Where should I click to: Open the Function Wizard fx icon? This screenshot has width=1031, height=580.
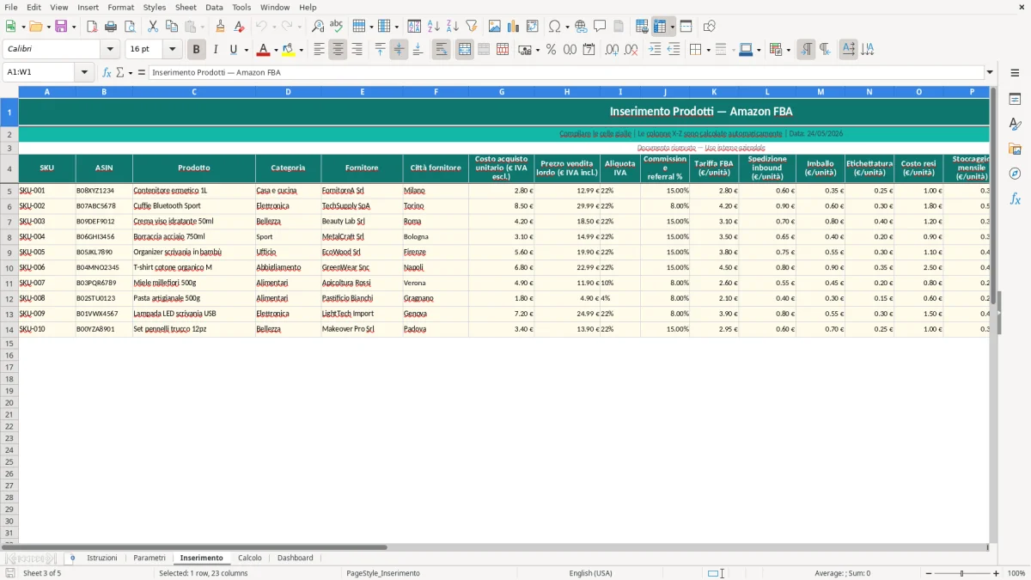click(107, 72)
